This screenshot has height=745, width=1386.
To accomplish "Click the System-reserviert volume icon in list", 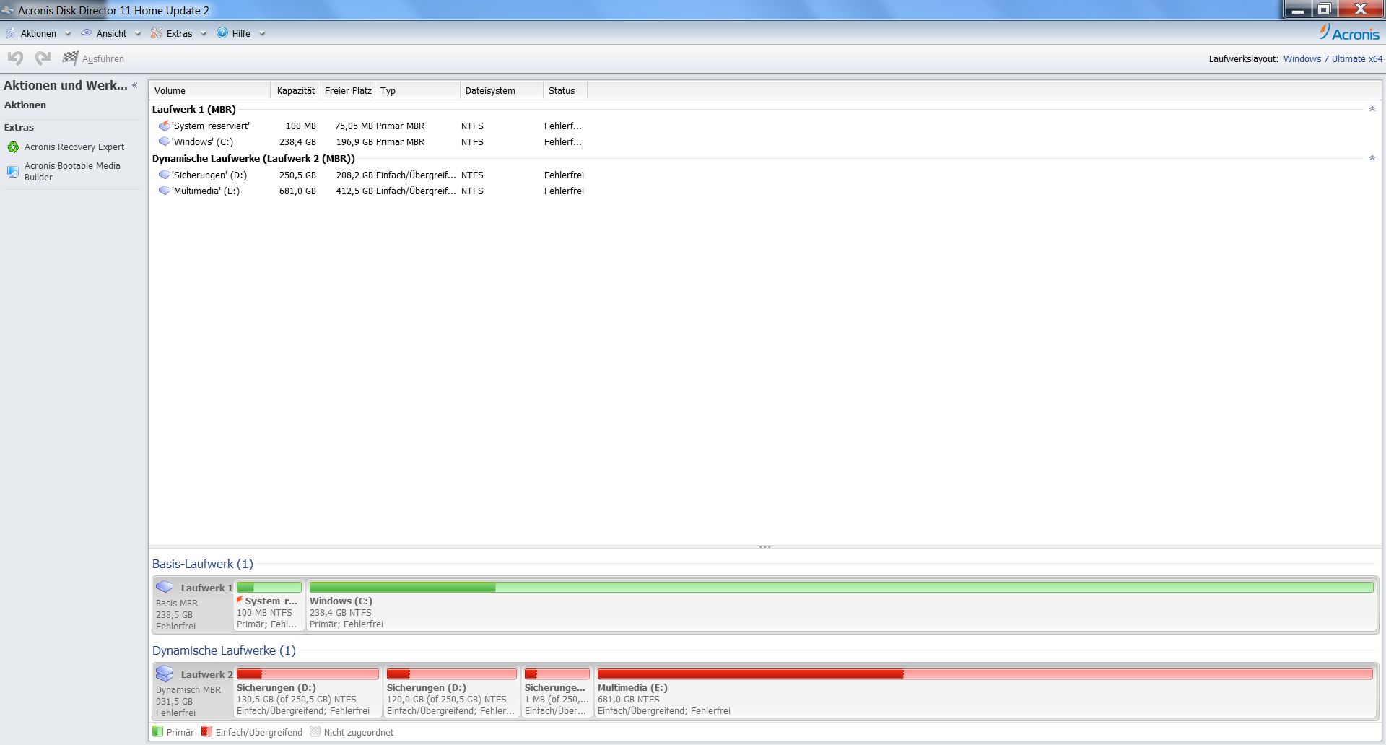I will pyautogui.click(x=165, y=126).
